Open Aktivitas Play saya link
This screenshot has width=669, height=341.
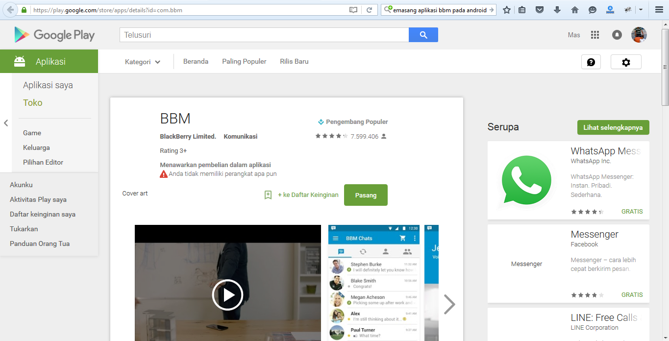[38, 199]
